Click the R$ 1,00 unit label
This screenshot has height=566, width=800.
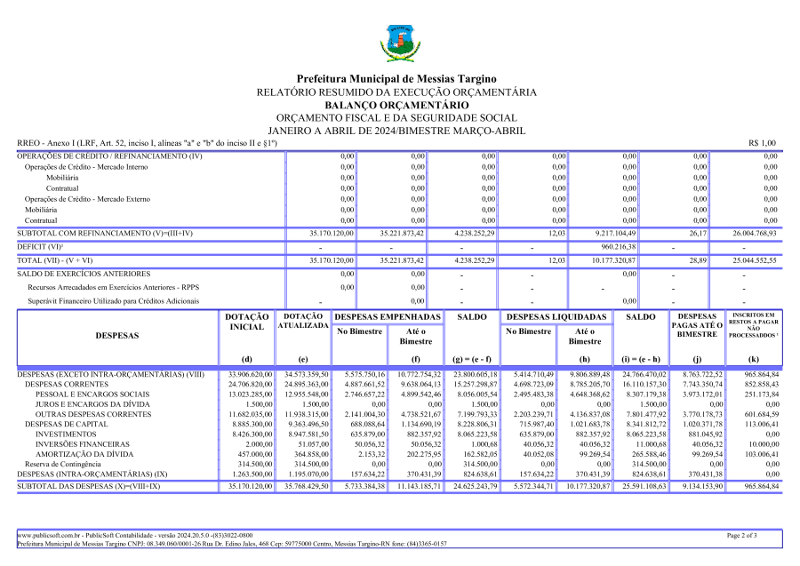pos(762,143)
